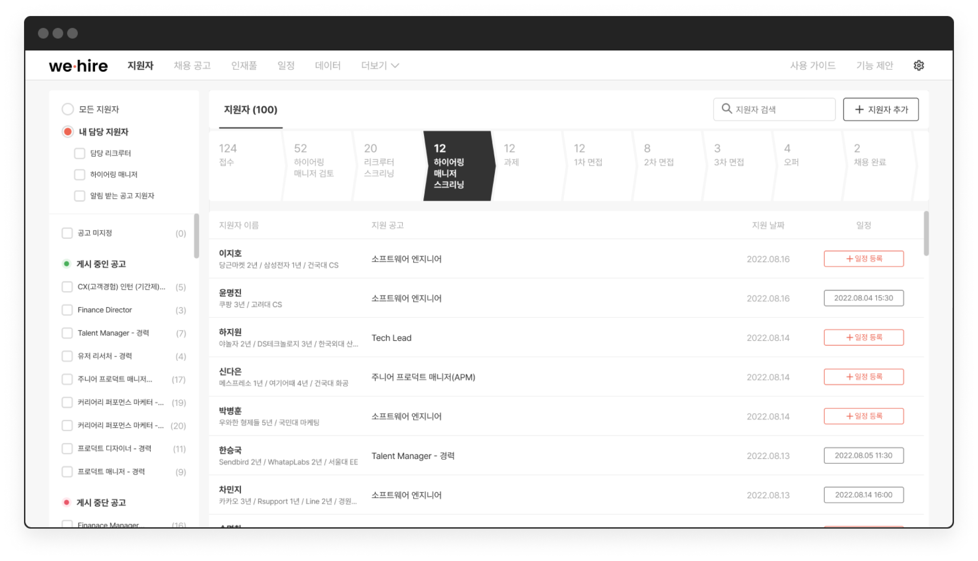
Task: Check the 담당 리크루터 checkbox
Action: pyautogui.click(x=79, y=153)
